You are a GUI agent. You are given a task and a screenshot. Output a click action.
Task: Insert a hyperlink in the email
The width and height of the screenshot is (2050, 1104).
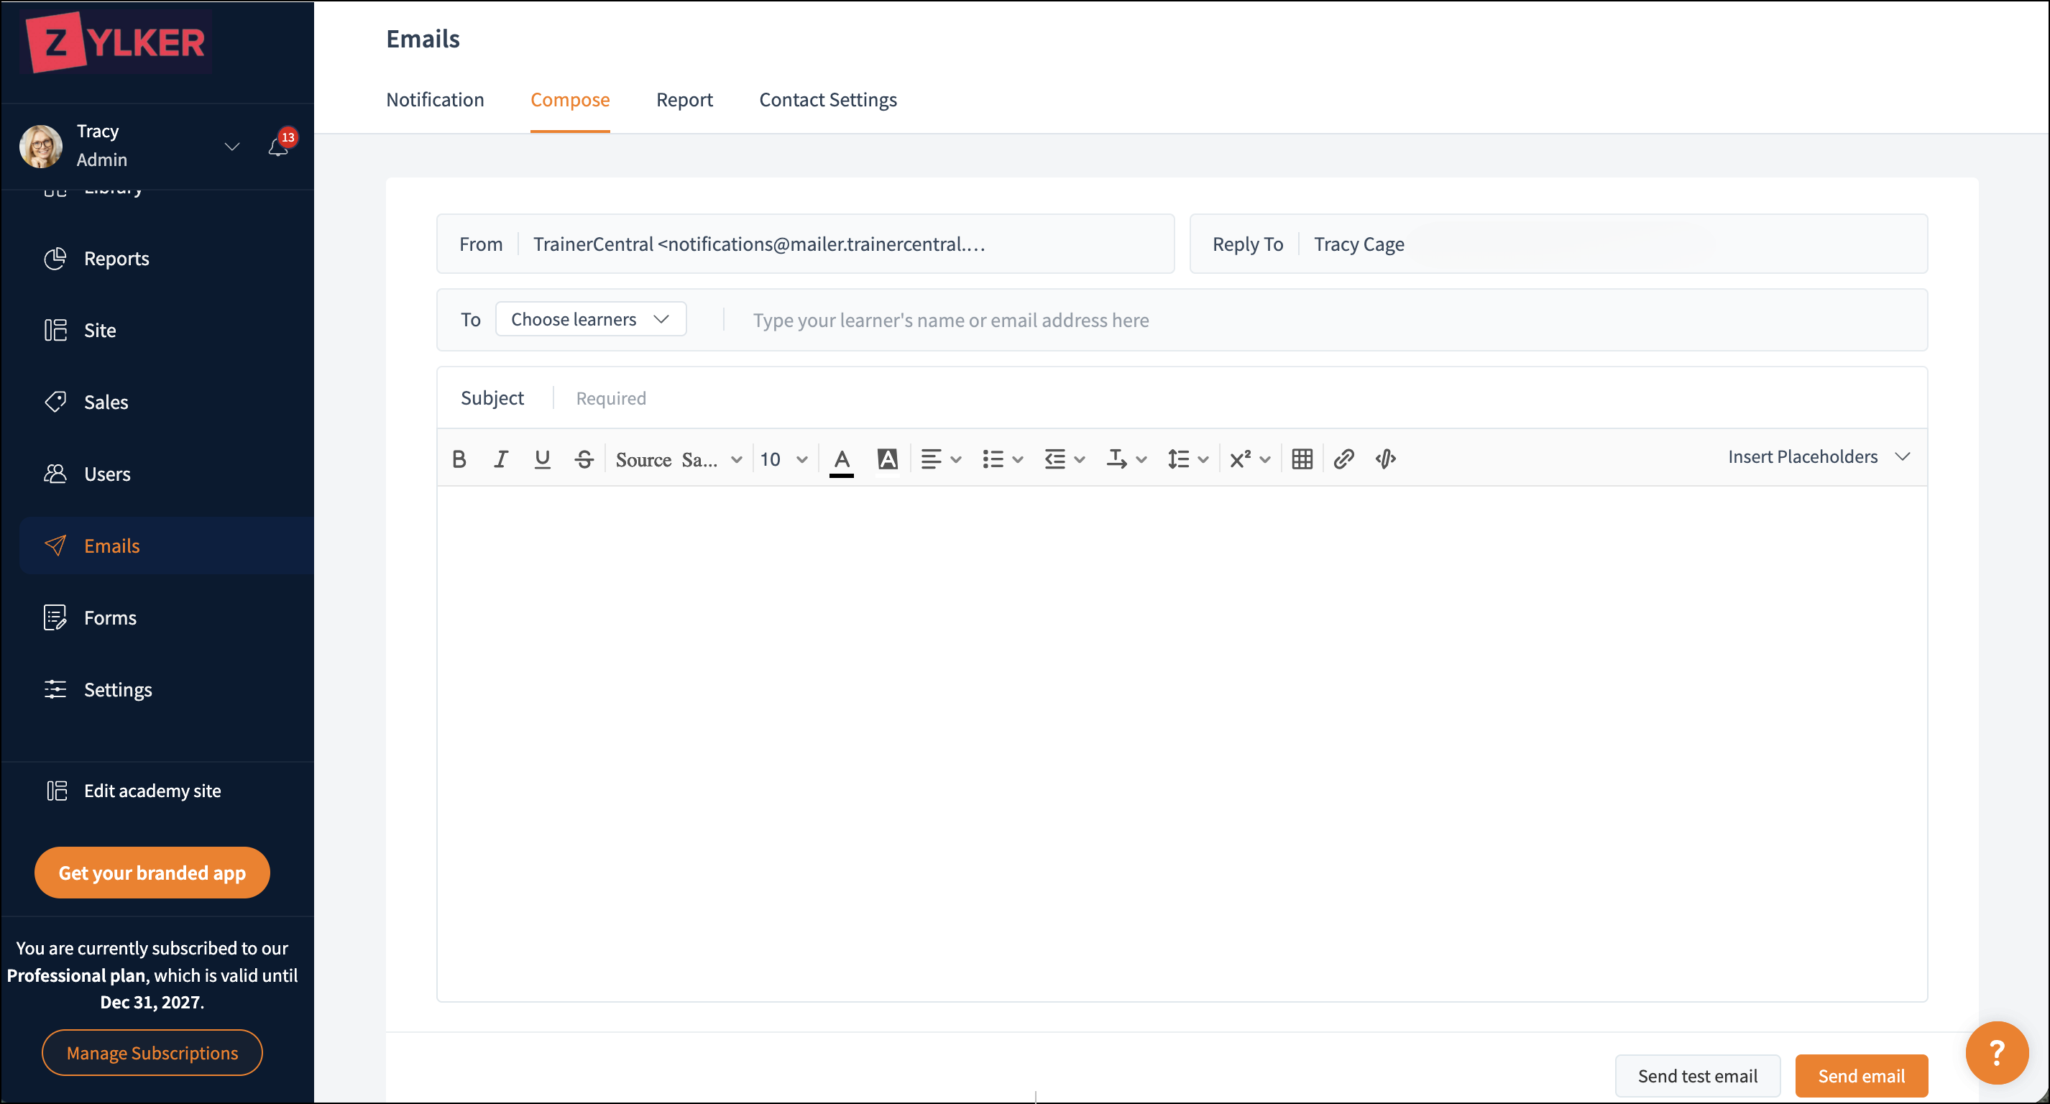coord(1343,459)
